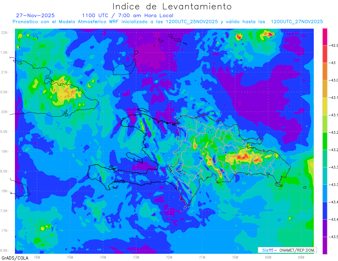
Task: Click the 72W longitude label
Action: click(x=169, y=257)
